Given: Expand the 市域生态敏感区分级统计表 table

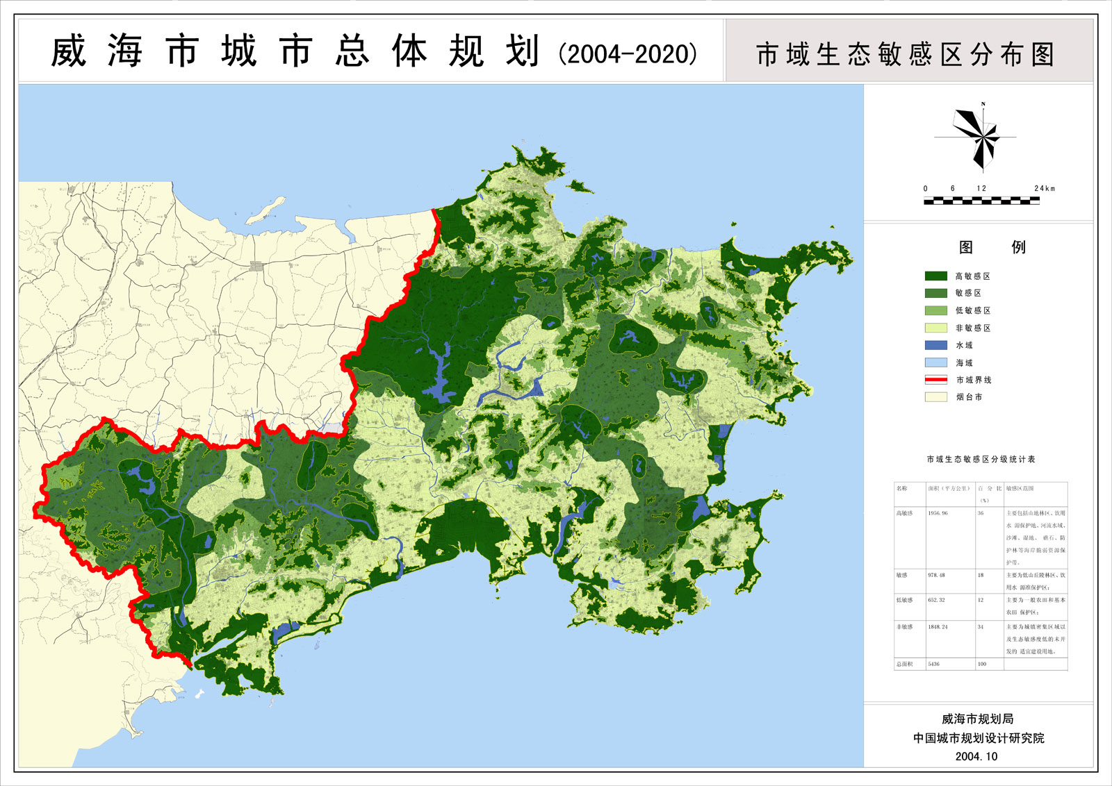Looking at the screenshot, I should [981, 458].
